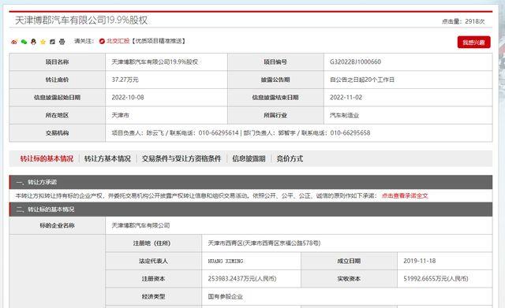The image size is (505, 308).
Task: Click the 项目编号 label cell
Action: click(x=275, y=61)
